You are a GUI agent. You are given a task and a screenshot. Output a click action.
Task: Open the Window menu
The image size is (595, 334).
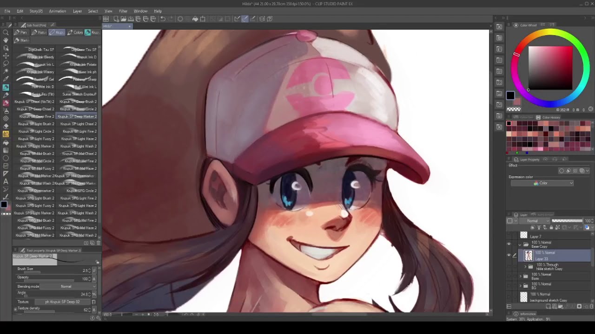(x=140, y=11)
